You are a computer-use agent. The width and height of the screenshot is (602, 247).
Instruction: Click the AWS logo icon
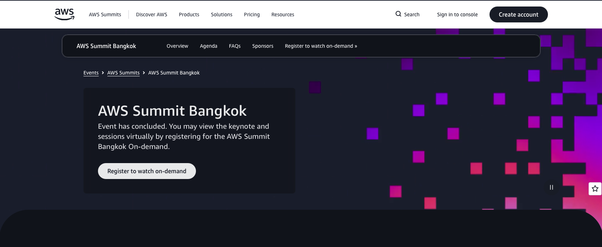65,14
